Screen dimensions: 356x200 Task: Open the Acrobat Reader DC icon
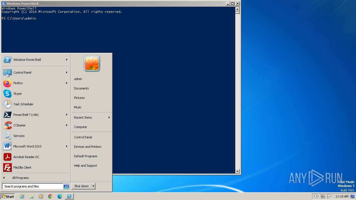[8, 157]
